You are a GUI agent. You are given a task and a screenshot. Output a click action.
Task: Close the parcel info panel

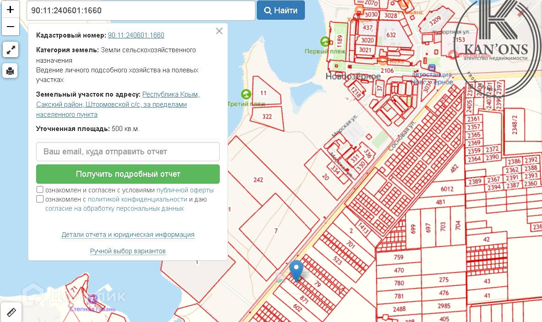tap(219, 31)
